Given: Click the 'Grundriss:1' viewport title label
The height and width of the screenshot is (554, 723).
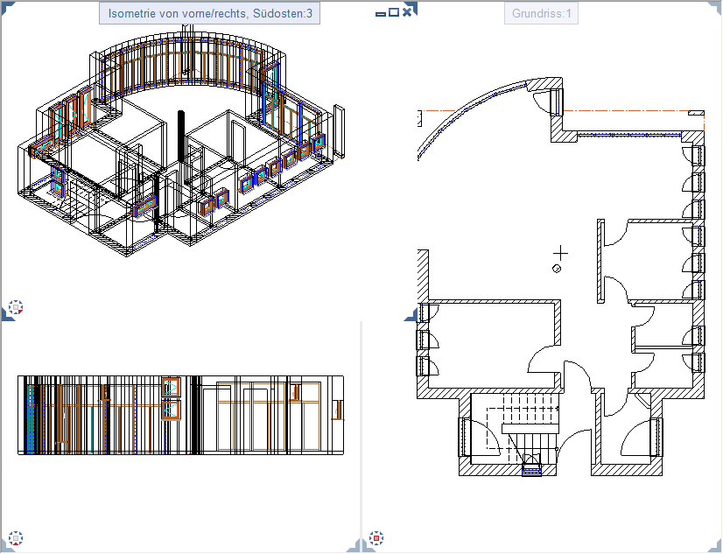Looking at the screenshot, I should point(541,13).
